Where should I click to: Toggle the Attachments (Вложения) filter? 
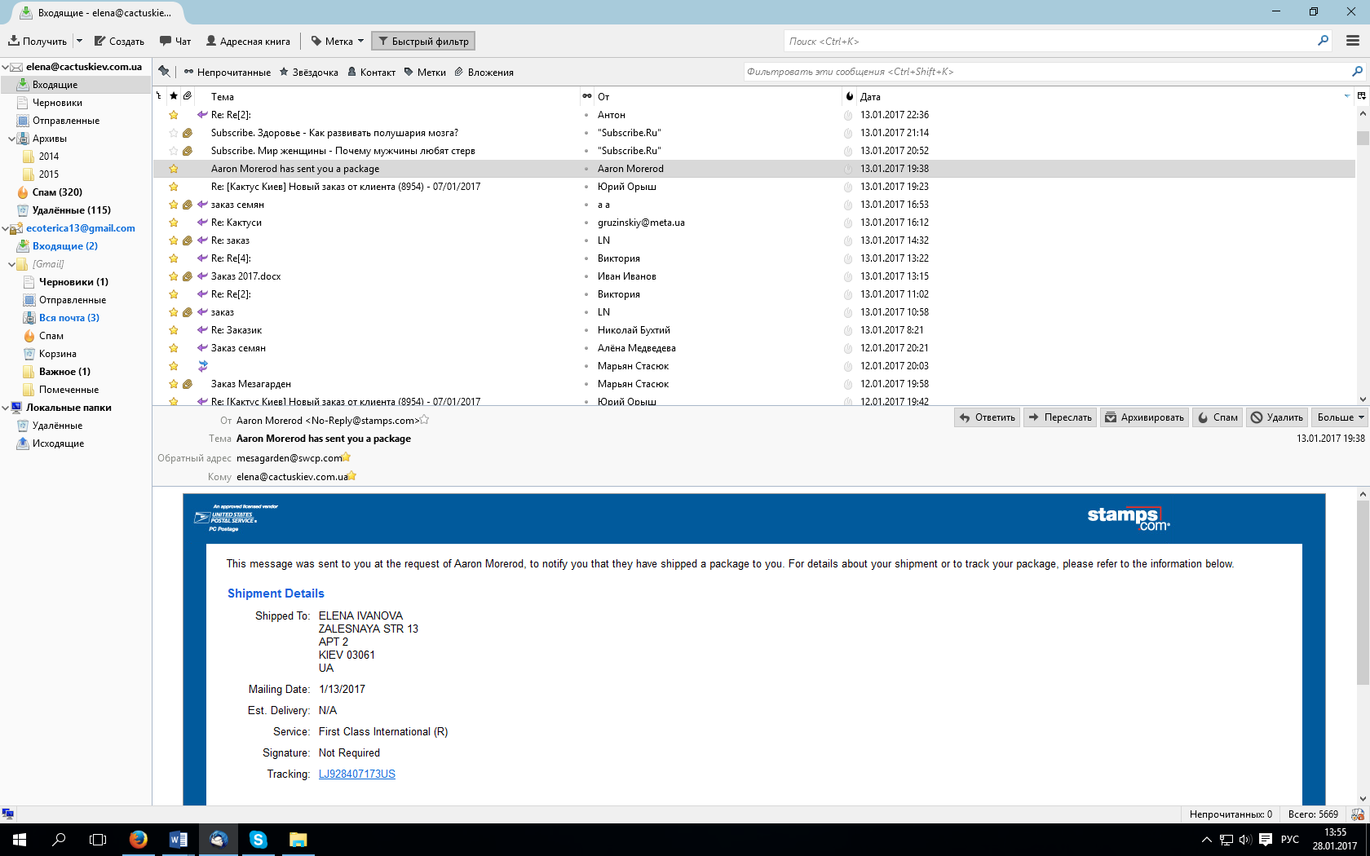484,72
